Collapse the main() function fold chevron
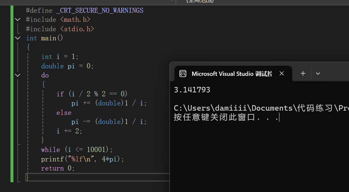This screenshot has height=192, width=349. click(18, 38)
